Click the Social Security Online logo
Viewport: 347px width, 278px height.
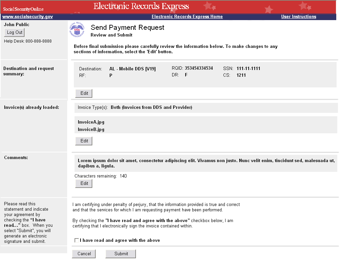pos(23,9)
